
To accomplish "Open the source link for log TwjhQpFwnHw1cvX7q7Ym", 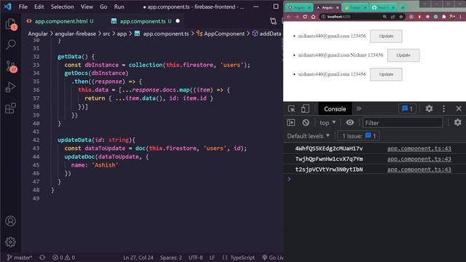I will 419,159.
